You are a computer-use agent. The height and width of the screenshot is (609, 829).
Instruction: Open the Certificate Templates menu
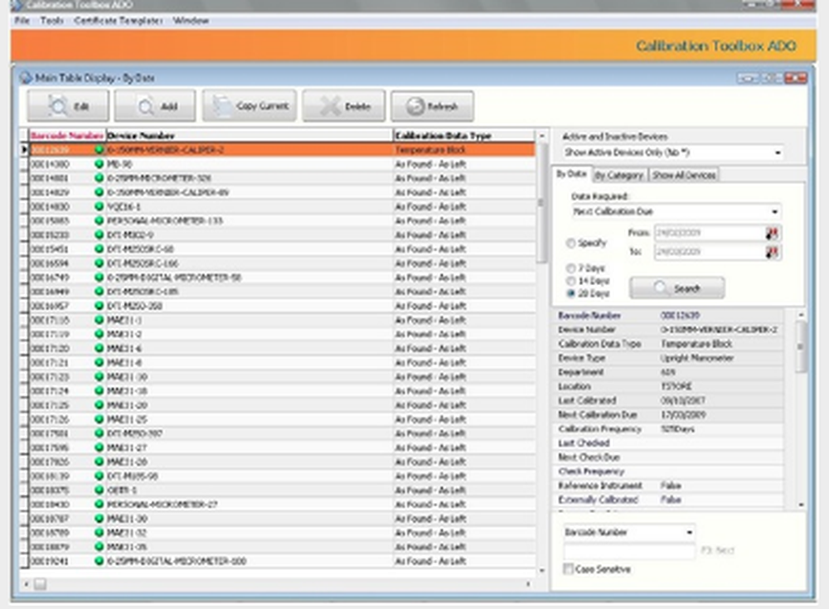119,21
